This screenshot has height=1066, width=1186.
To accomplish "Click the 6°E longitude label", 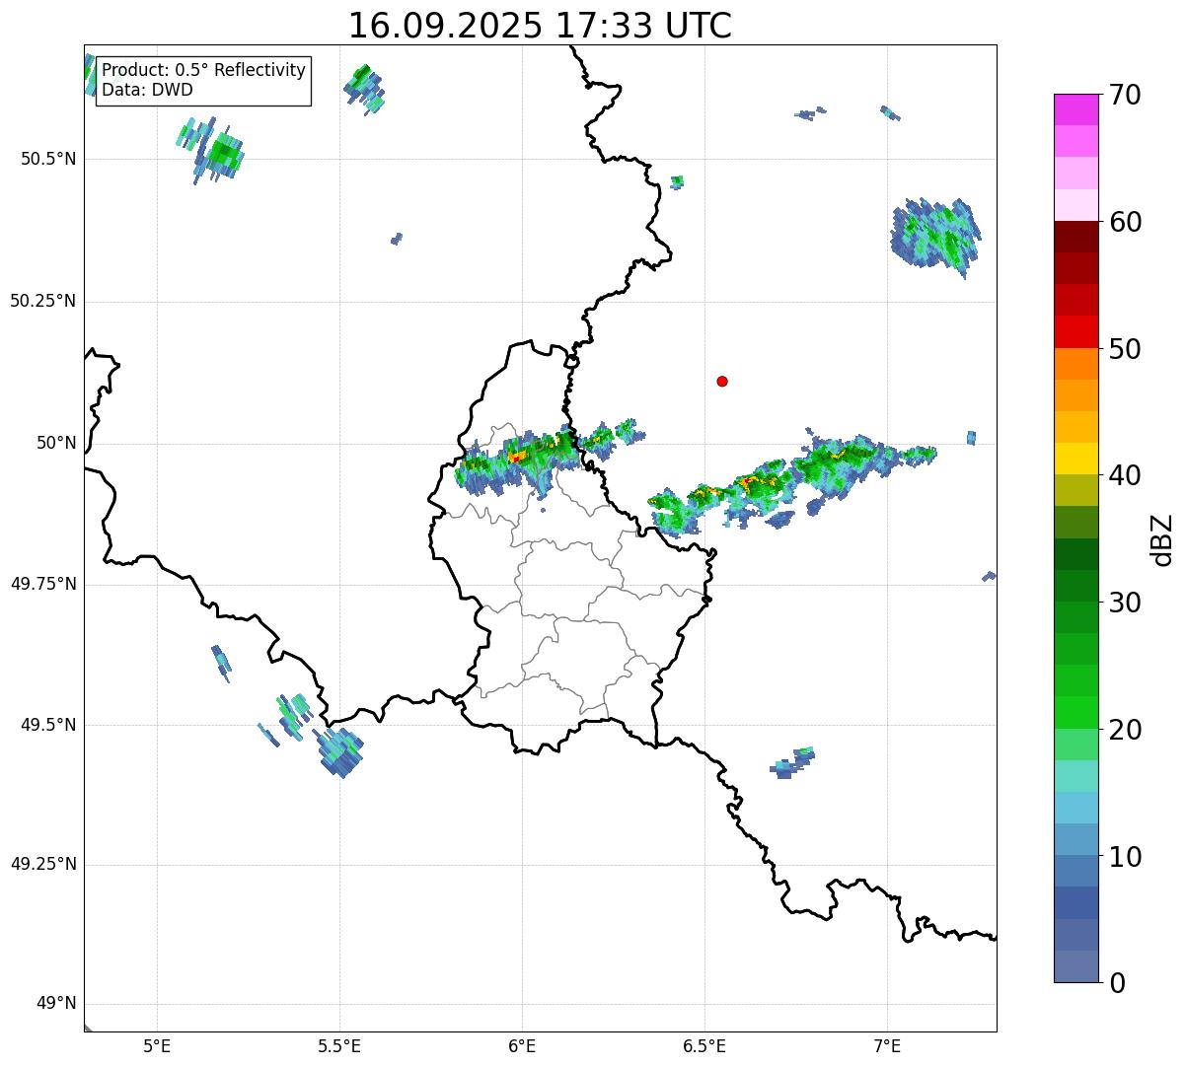I will [x=522, y=1046].
